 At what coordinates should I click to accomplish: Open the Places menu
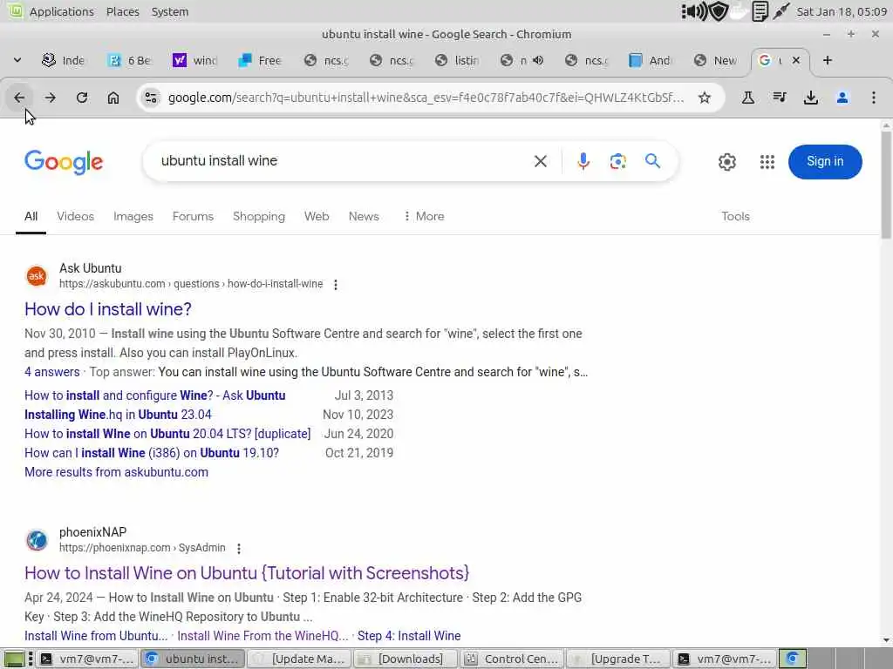click(x=122, y=11)
